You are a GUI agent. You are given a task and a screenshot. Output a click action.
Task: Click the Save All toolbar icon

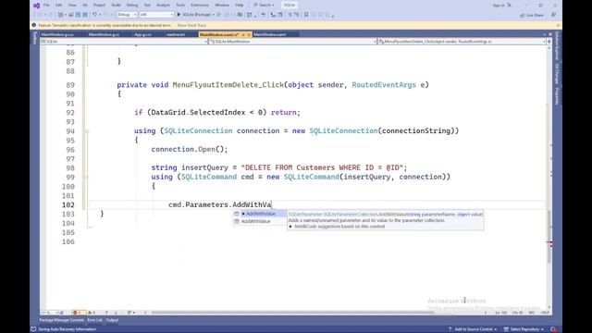85,15
